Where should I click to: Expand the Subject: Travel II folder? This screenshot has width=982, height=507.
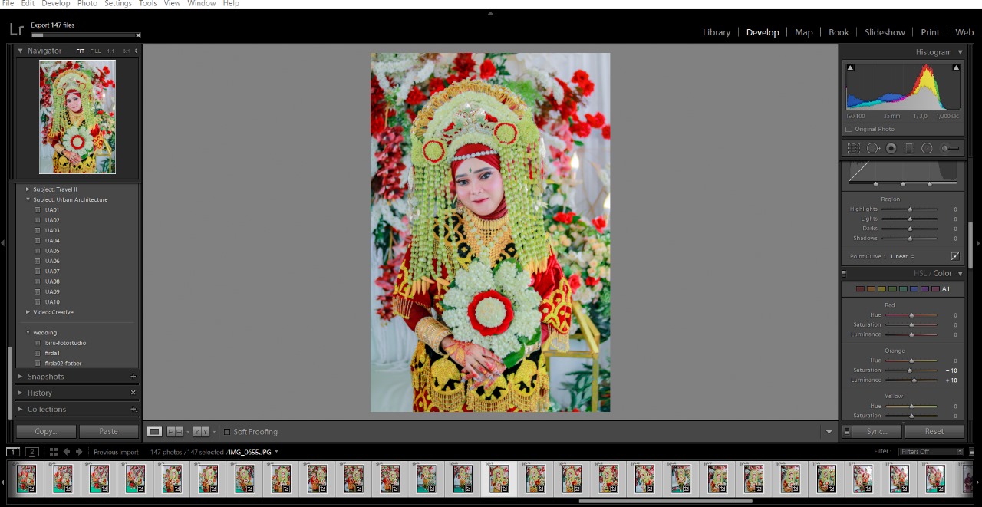coord(28,189)
